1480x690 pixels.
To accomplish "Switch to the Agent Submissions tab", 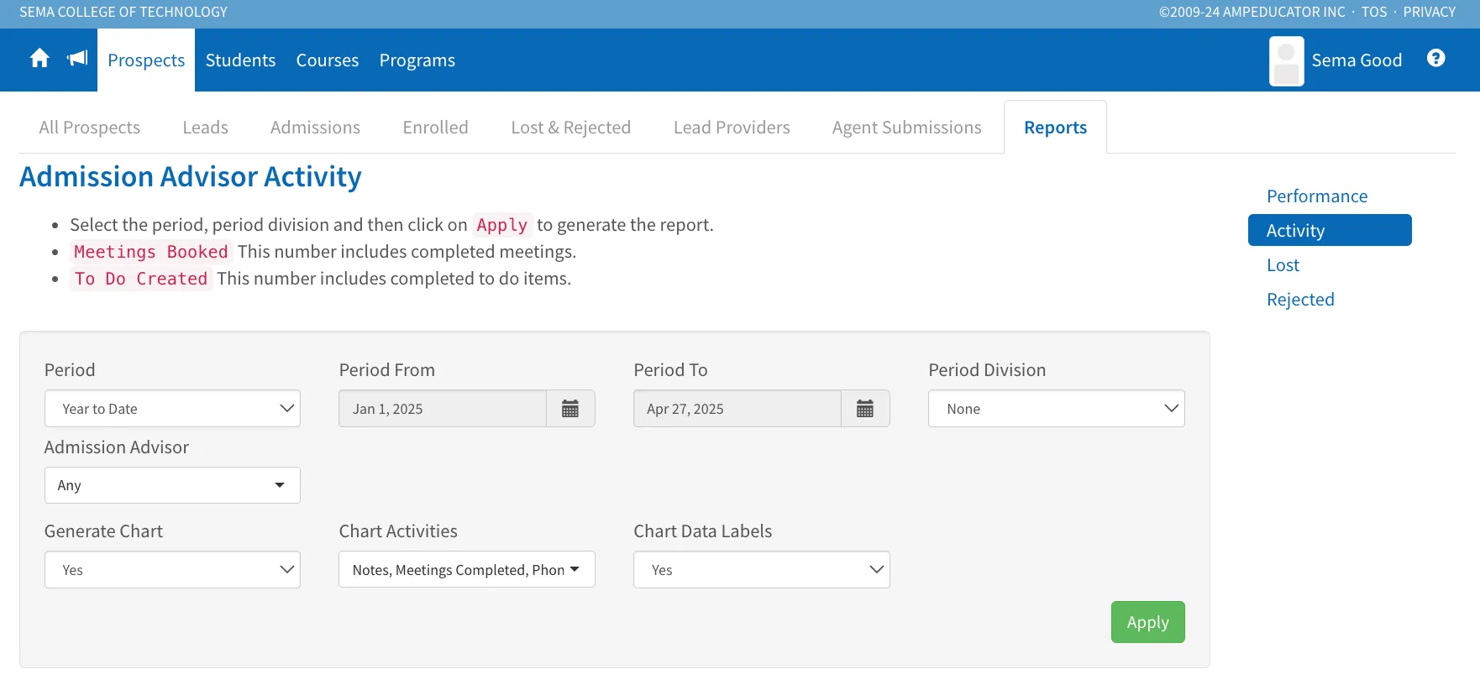I will [x=907, y=128].
